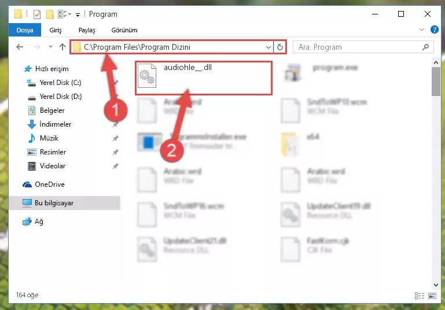Viewport: 445px width, 310px height.
Task: Refresh the current folder
Action: tap(280, 47)
